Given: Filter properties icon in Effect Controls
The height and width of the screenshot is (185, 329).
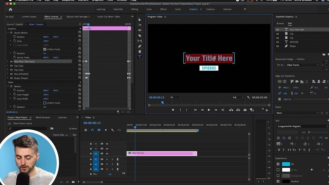Looking at the screenshot, I should pos(118,112).
